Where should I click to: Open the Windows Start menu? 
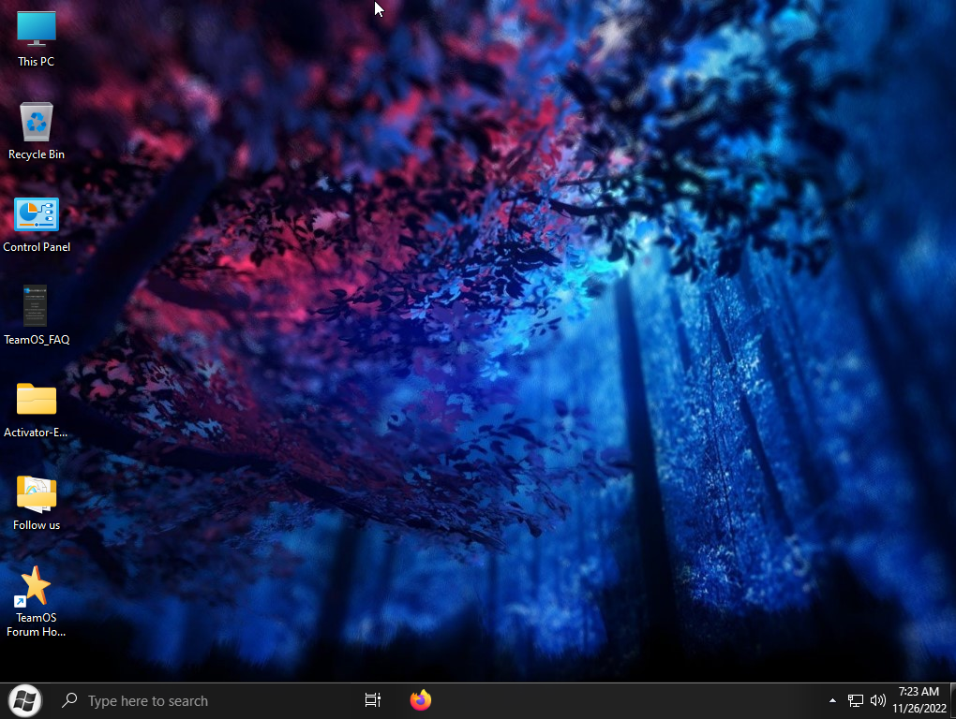(24, 700)
